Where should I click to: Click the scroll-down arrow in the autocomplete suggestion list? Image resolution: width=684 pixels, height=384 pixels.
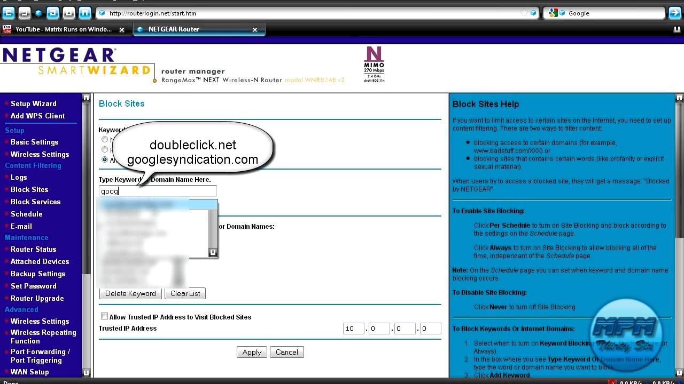point(213,252)
